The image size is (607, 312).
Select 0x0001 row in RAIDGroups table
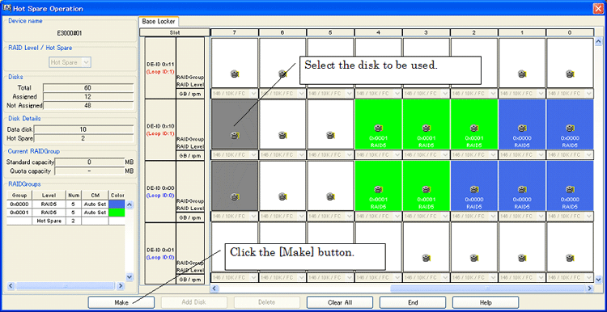(66, 213)
